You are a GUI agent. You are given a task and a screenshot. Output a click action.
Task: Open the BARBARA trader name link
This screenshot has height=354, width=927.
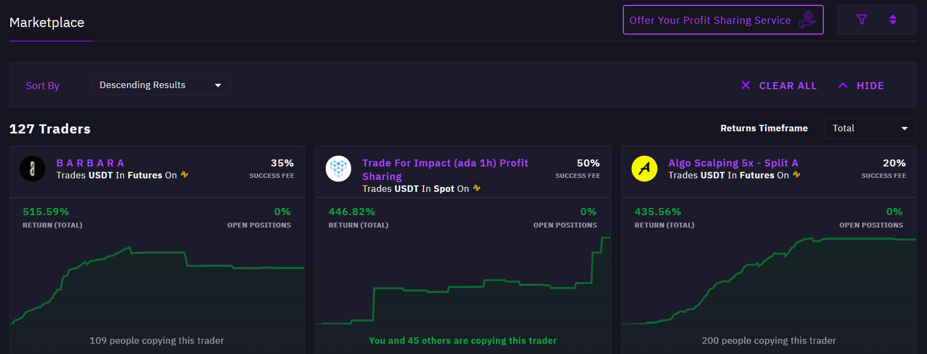coord(90,163)
